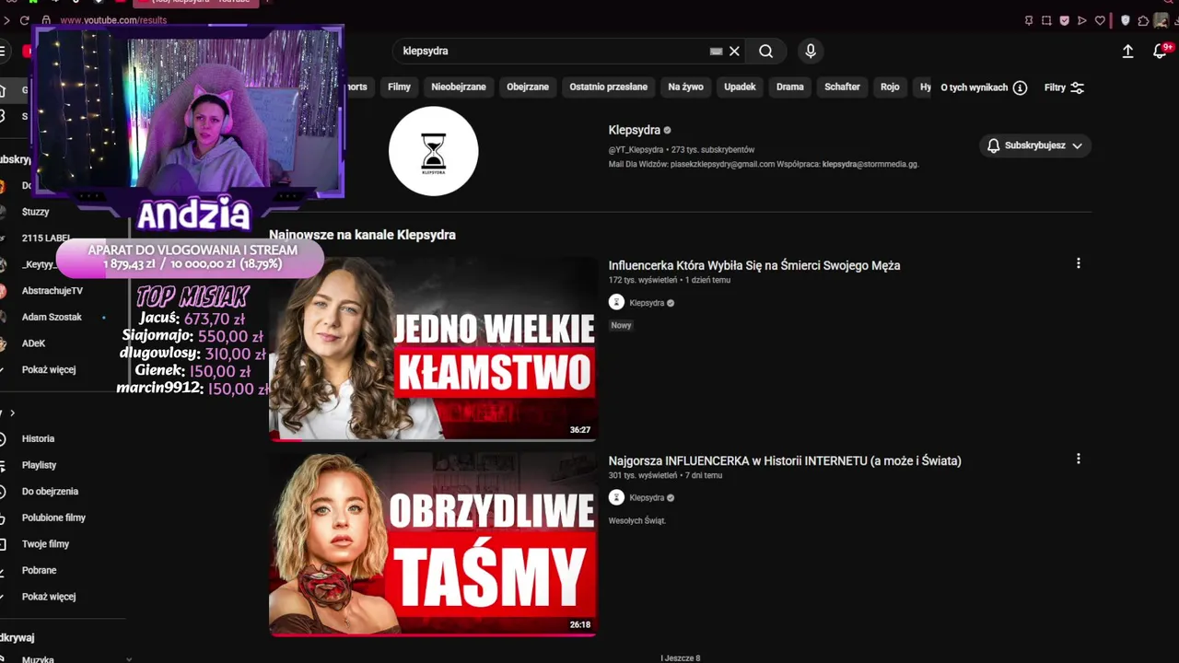The height and width of the screenshot is (663, 1179).
Task: Click the browser pin icon in toolbar
Action: [1029, 20]
